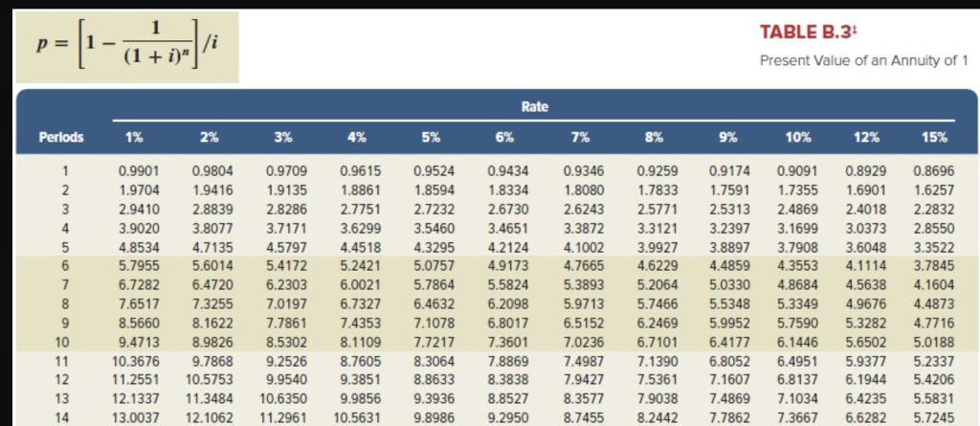The image size is (980, 426).
Task: Select the 10% rate column header
Action: coord(798,137)
